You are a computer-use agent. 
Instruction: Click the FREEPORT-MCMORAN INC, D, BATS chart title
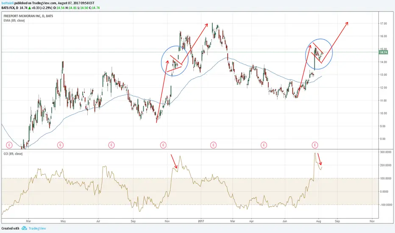pyautogui.click(x=28, y=16)
